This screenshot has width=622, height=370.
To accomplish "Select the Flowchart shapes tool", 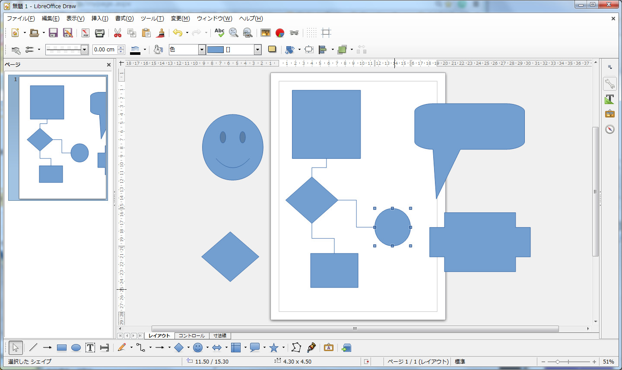I will click(236, 348).
